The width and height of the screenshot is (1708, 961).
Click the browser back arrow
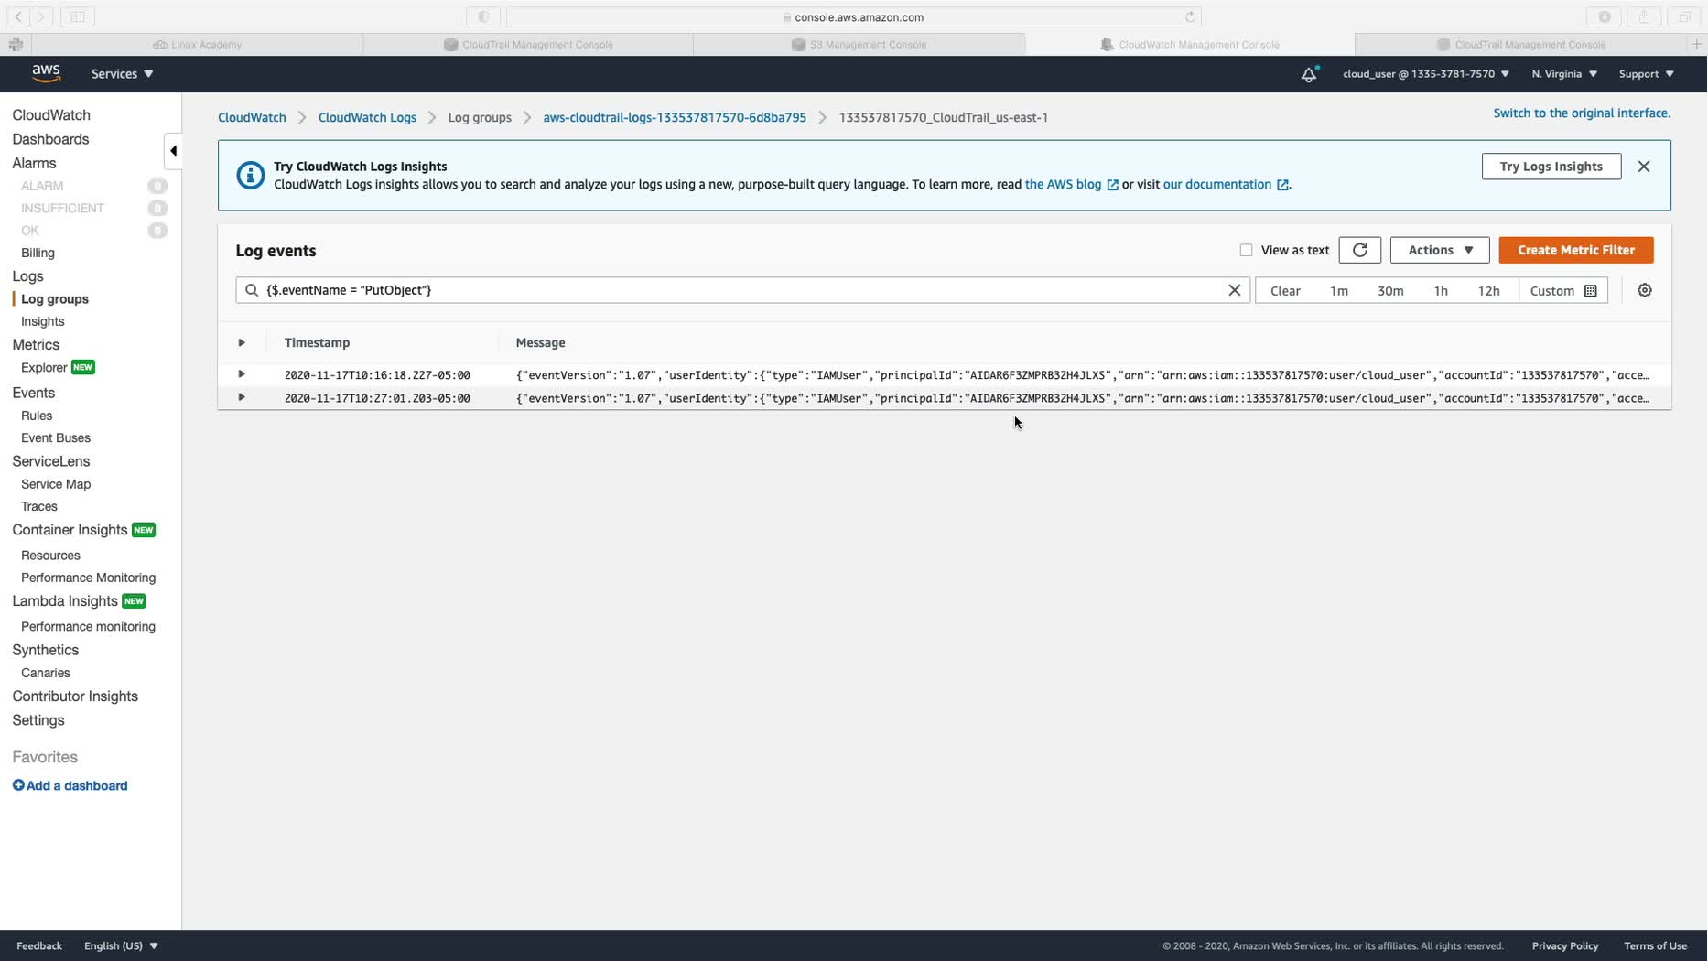click(18, 16)
